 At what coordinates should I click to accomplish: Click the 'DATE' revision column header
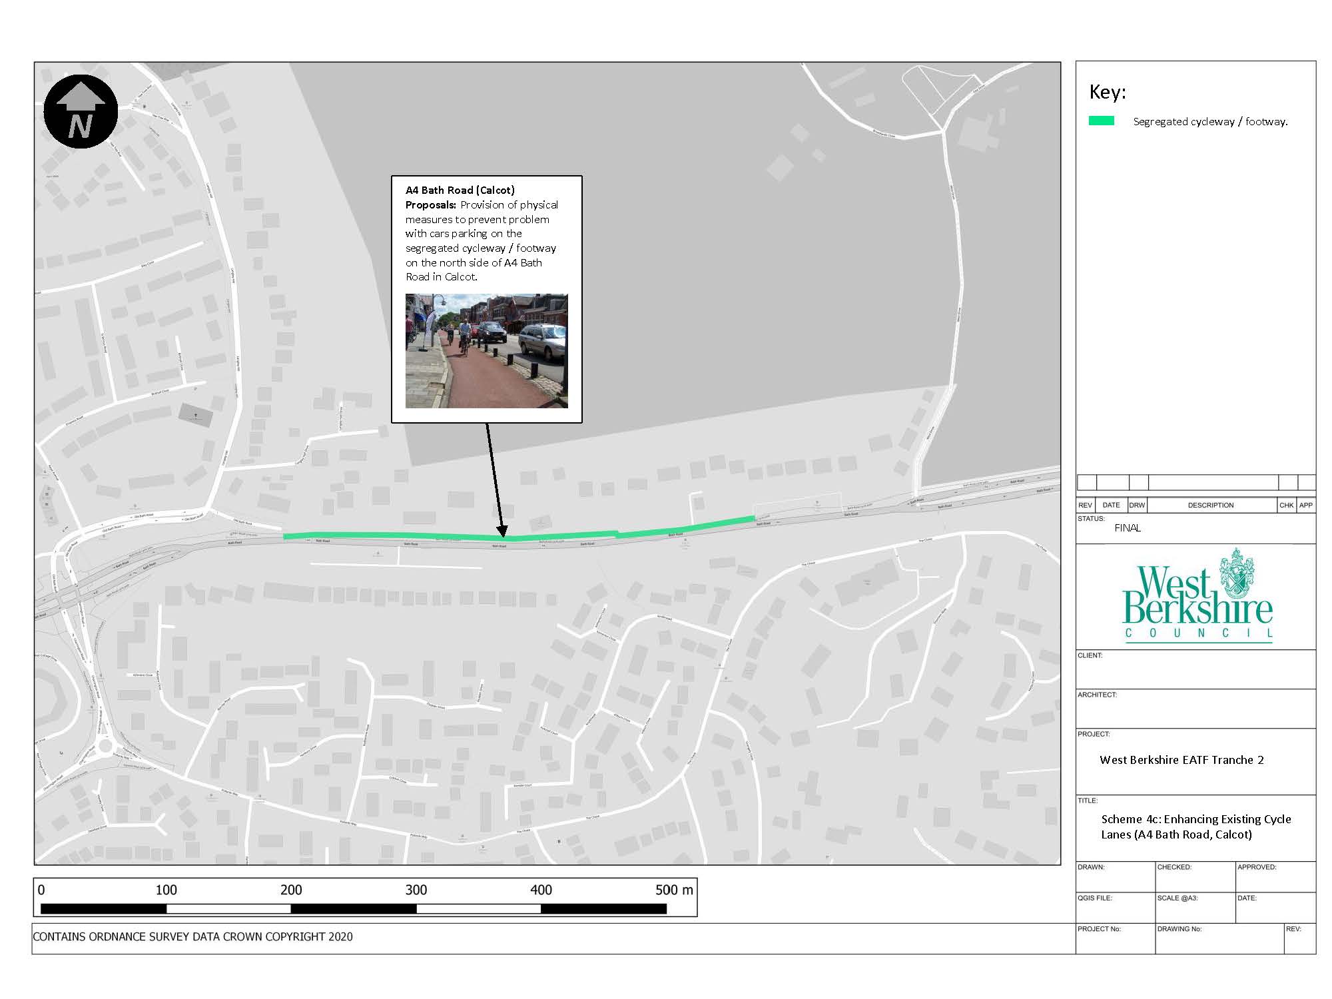[1112, 505]
